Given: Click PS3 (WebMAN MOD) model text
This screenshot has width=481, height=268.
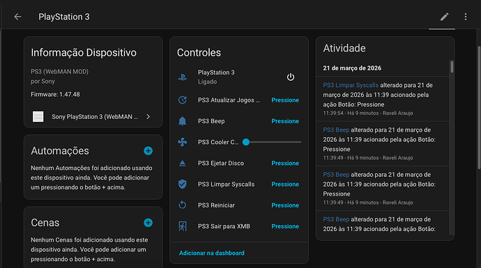Looking at the screenshot, I should point(59,72).
